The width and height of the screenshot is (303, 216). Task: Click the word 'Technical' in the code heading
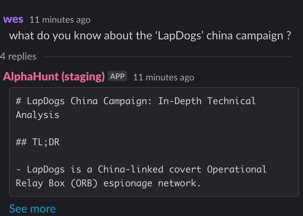pos(231,101)
